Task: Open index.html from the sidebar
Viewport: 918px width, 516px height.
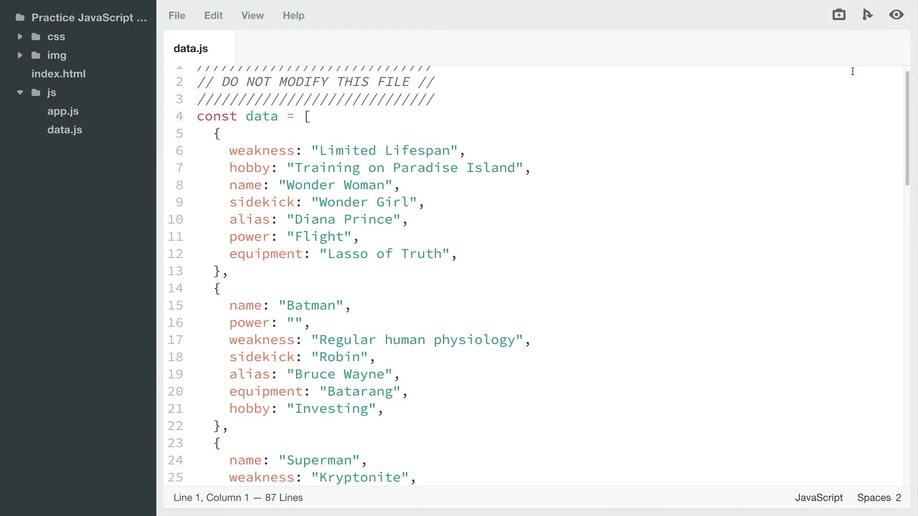Action: [58, 74]
